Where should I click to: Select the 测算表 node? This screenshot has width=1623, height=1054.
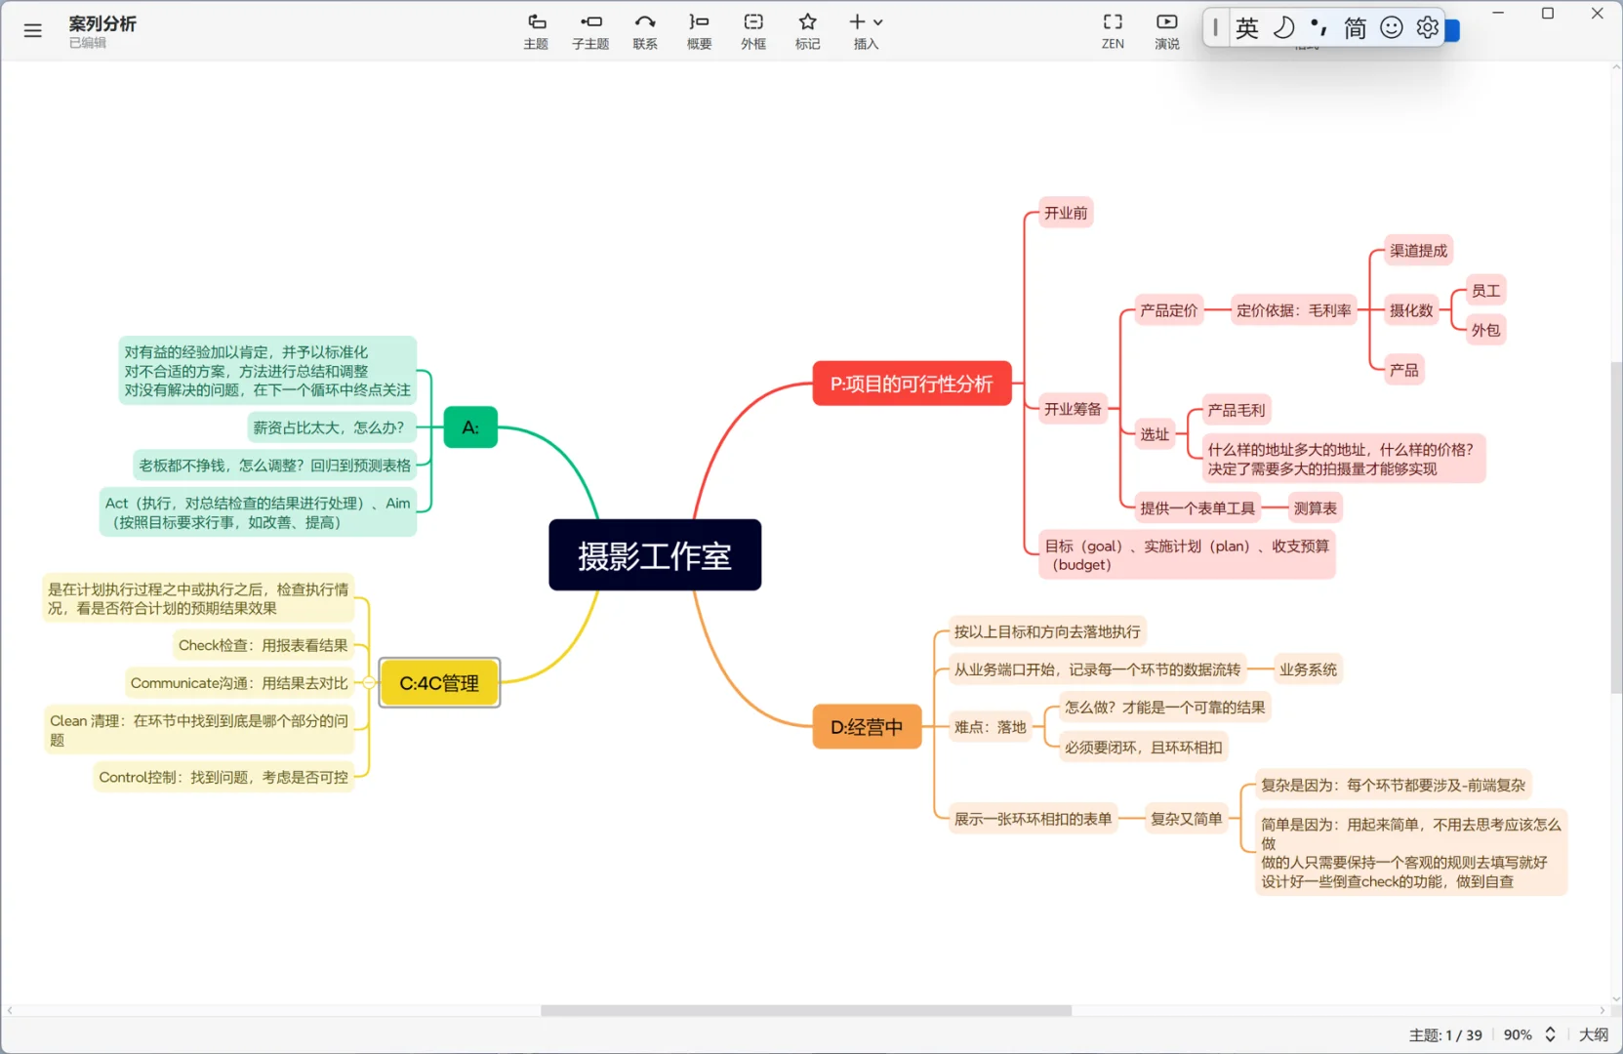coord(1315,507)
